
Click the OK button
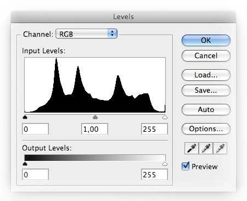pyautogui.click(x=206, y=40)
